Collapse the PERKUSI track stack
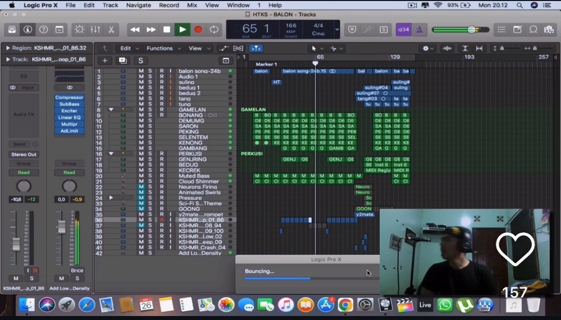This screenshot has height=320, width=561. click(x=111, y=154)
